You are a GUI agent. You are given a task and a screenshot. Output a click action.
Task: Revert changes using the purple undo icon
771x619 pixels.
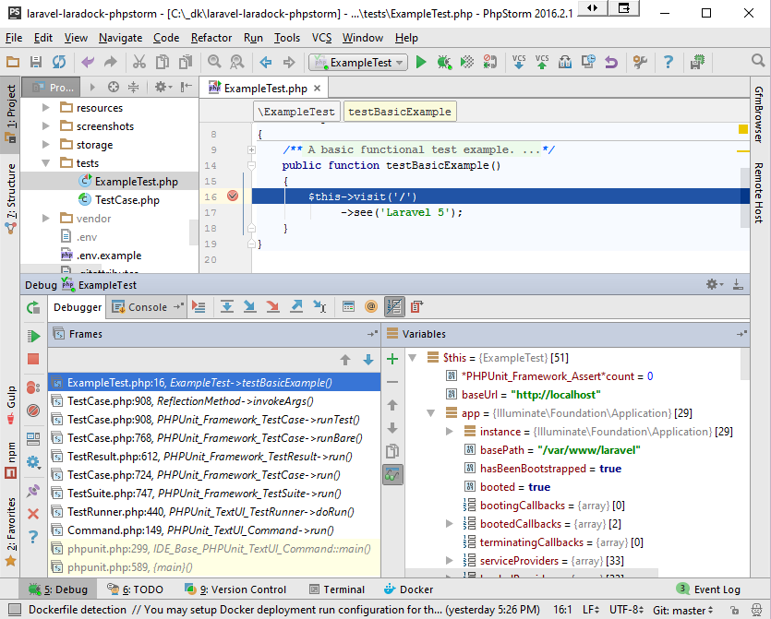[611, 62]
